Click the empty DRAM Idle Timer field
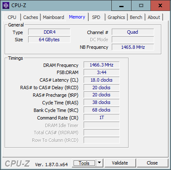Image resolution: width=171 pixels, height=170 pixels. click(102, 125)
